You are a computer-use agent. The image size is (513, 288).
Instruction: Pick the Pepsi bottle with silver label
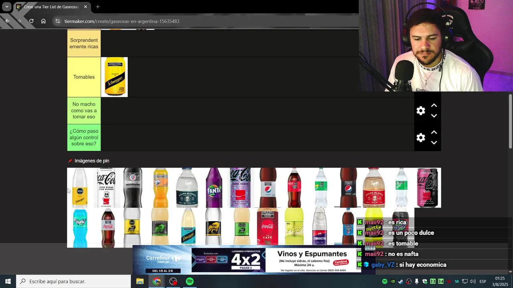click(x=268, y=188)
